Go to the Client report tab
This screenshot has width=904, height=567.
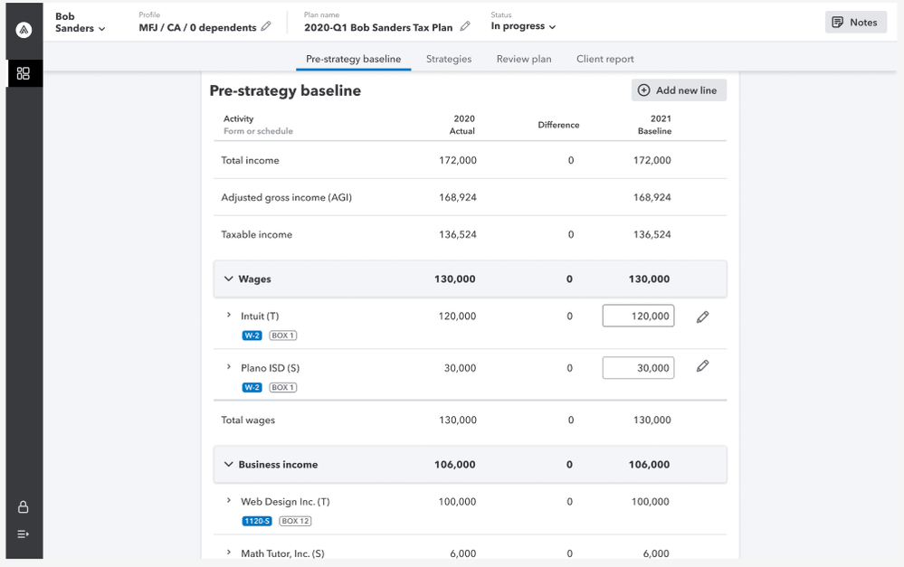[604, 59]
